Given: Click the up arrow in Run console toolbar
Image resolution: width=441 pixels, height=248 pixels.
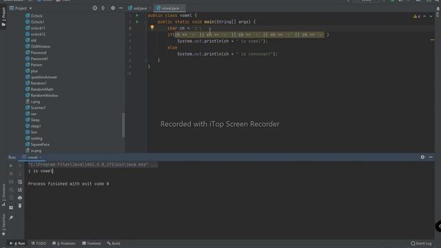Looking at the screenshot, I should [20, 166].
